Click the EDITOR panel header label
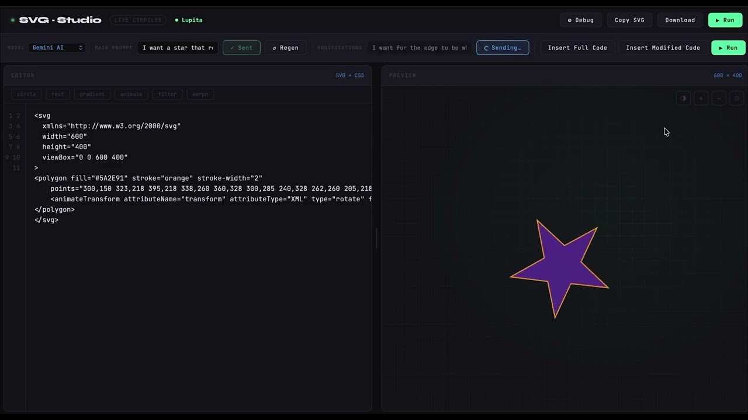The width and height of the screenshot is (748, 420). tap(23, 75)
